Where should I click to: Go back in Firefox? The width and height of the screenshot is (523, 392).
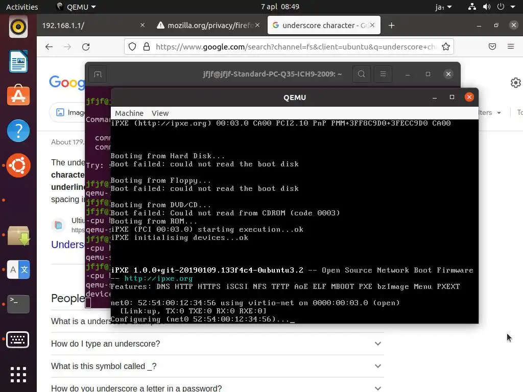point(49,46)
